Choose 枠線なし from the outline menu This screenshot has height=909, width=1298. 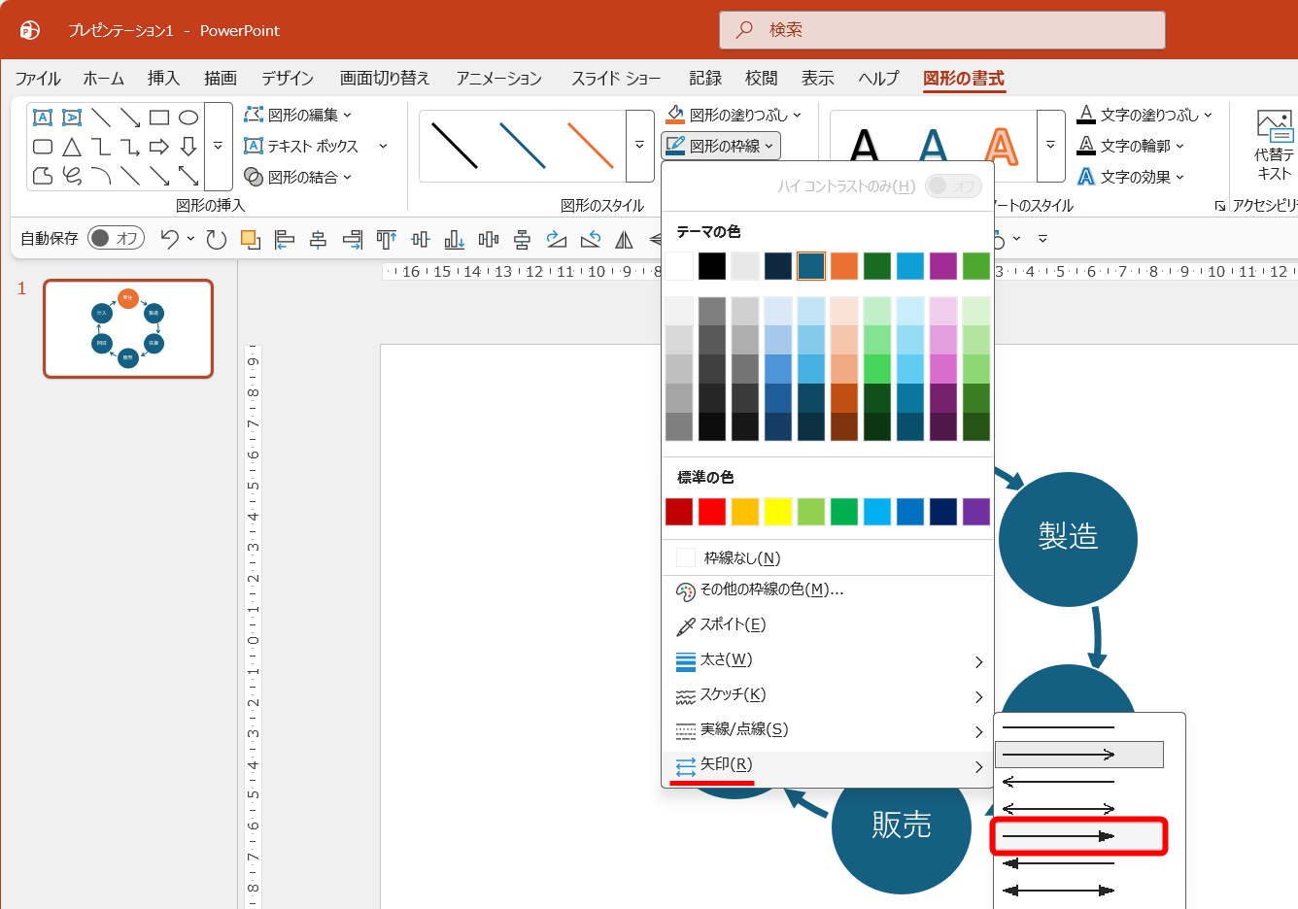(x=828, y=557)
